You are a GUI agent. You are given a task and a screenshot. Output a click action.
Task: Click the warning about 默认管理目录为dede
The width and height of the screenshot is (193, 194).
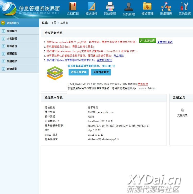[x=70, y=47]
